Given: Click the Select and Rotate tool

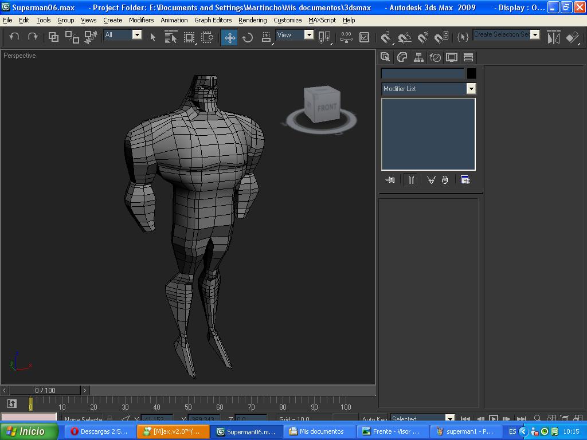Looking at the screenshot, I should click(x=248, y=38).
